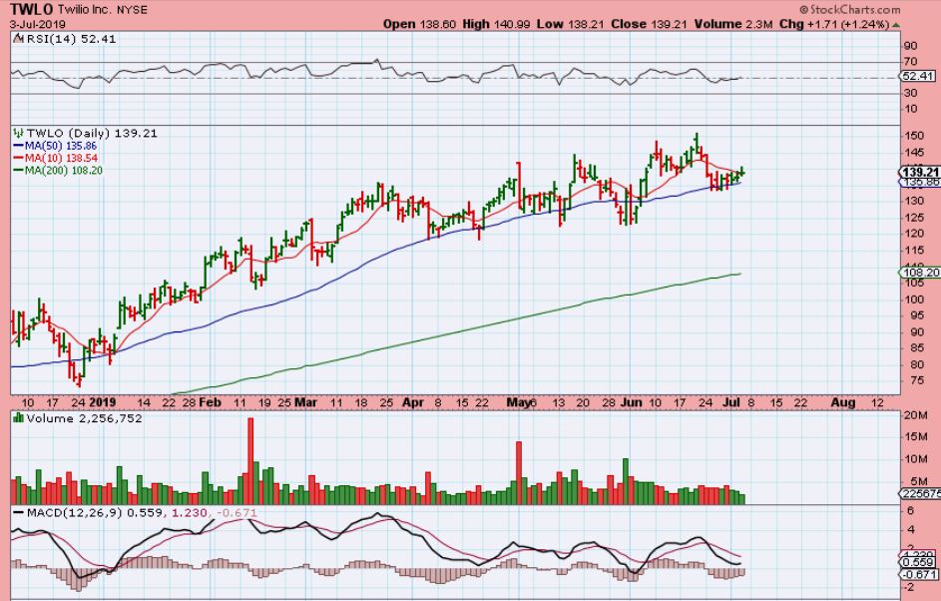This screenshot has width=941, height=601.
Task: Click the RSI current value tag 52.41
Action: (x=919, y=76)
